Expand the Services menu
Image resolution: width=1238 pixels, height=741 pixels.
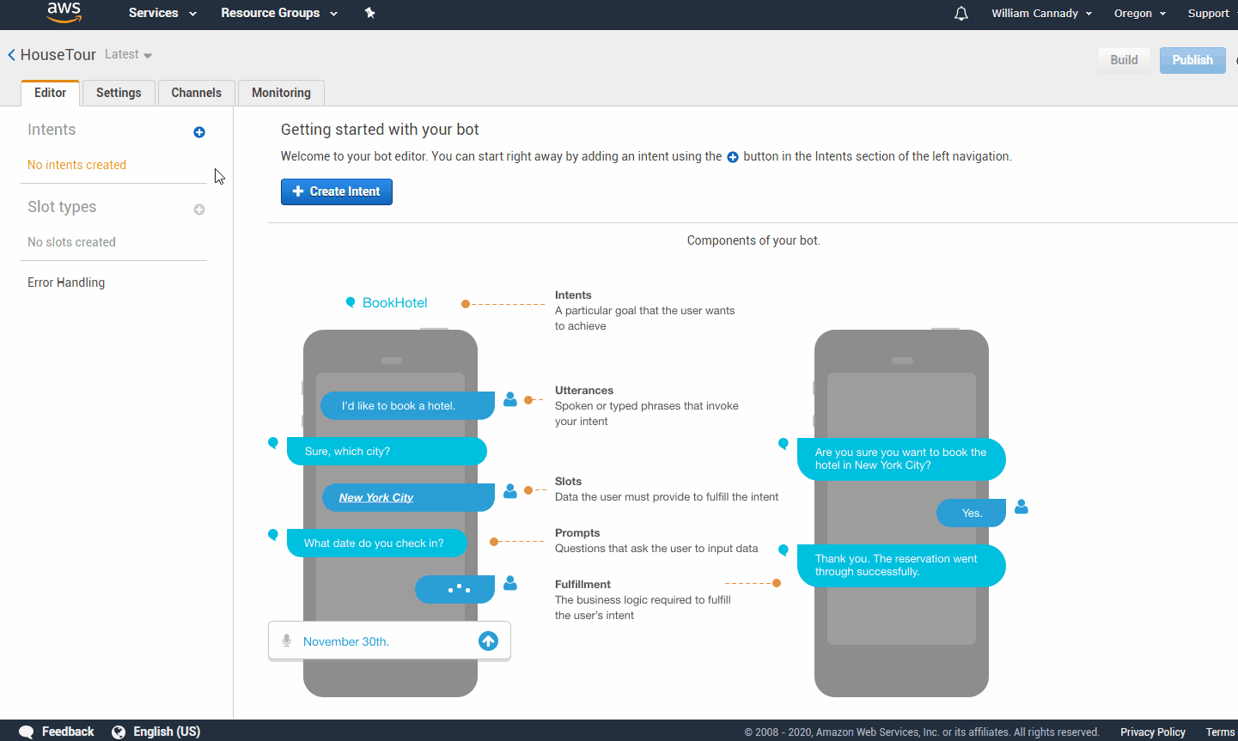(162, 13)
